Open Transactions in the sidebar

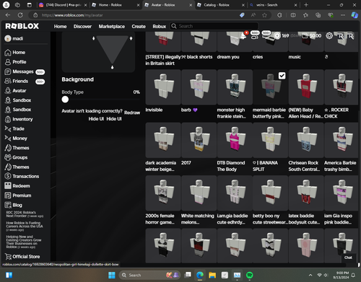(x=22, y=176)
